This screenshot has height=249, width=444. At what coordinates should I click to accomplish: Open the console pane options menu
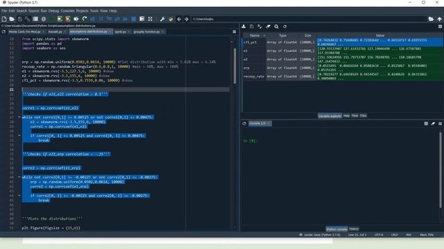(x=440, y=123)
